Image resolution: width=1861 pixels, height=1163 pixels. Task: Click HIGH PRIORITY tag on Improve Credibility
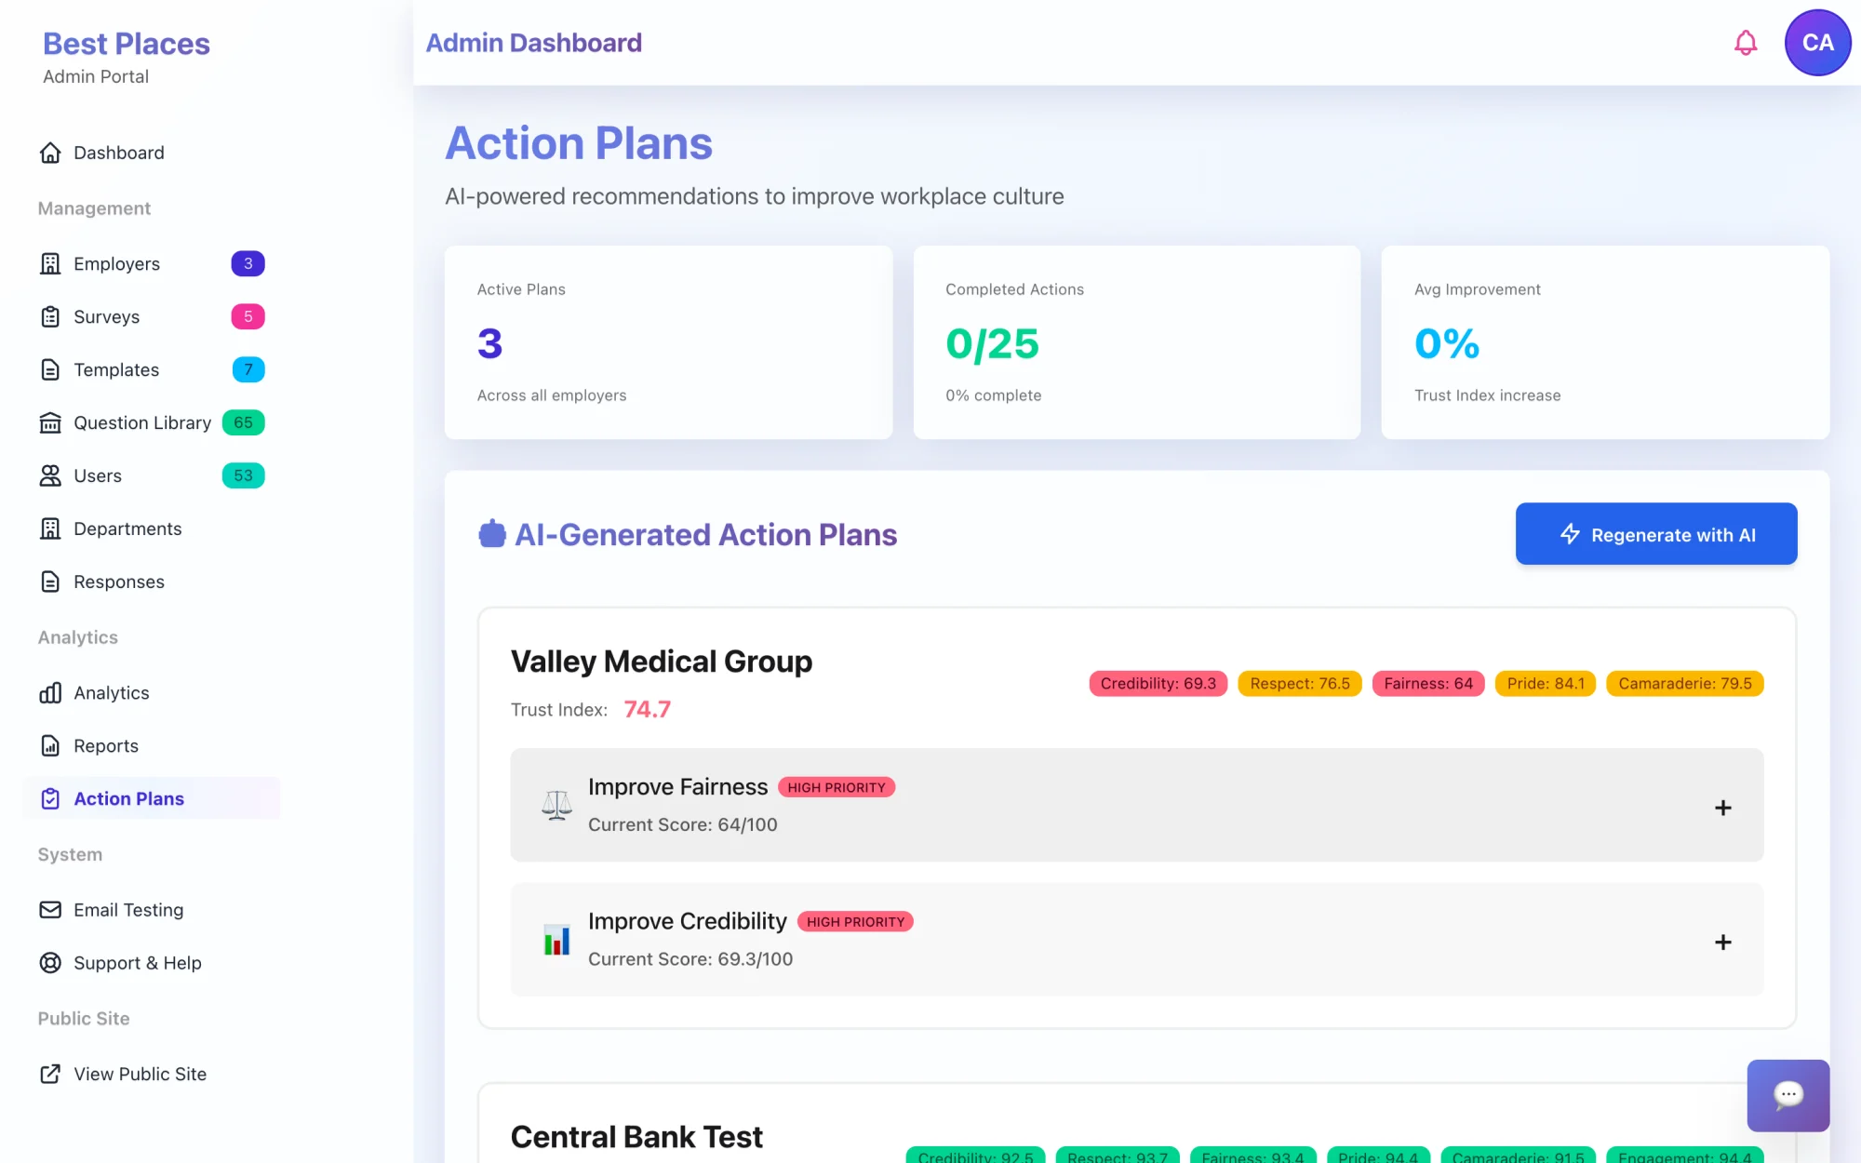[x=855, y=922]
